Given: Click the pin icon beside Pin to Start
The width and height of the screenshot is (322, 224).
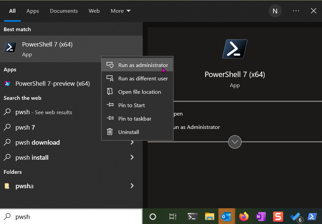Looking at the screenshot, I should pyautogui.click(x=110, y=105).
